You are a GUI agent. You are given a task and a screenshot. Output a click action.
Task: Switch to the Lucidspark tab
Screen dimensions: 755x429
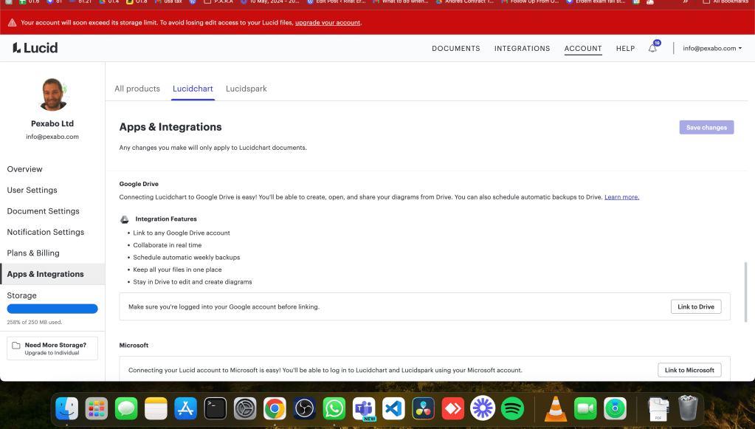(246, 89)
